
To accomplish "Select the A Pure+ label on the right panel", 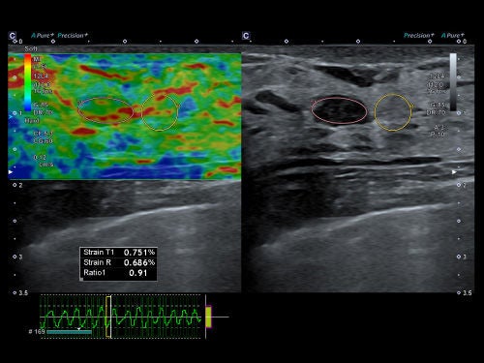I will coord(452,35).
